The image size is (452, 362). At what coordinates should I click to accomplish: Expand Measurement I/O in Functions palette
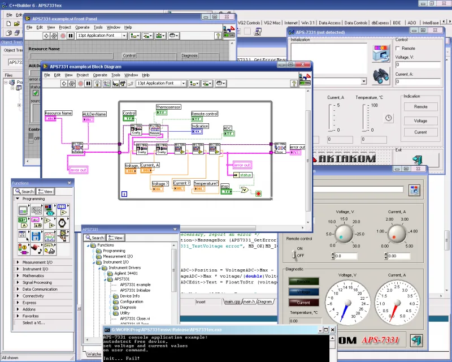pyautogui.click(x=18, y=262)
